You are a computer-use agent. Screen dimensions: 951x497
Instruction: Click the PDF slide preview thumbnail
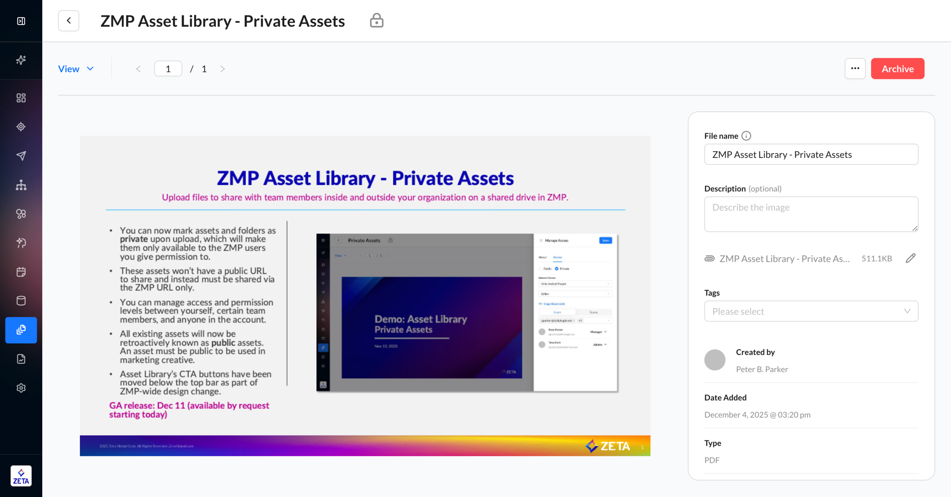365,296
